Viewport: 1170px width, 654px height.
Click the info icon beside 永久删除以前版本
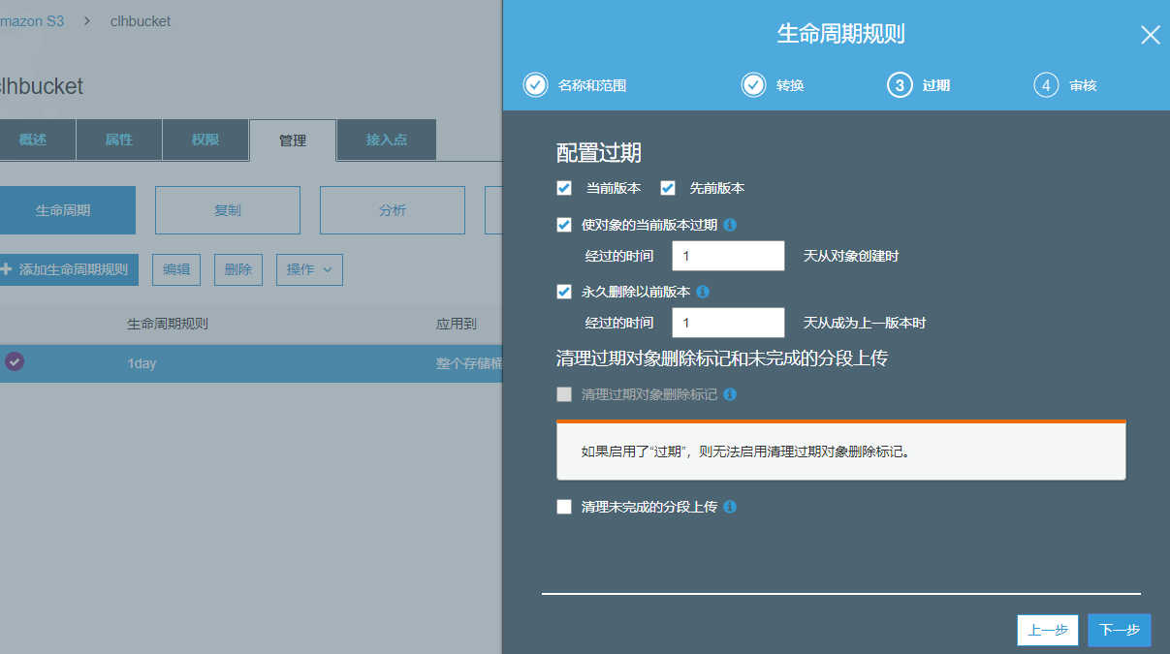click(704, 291)
